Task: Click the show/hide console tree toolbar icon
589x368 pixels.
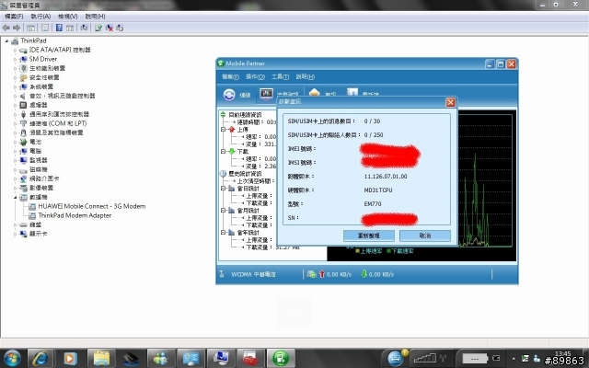Action: click(x=30, y=28)
